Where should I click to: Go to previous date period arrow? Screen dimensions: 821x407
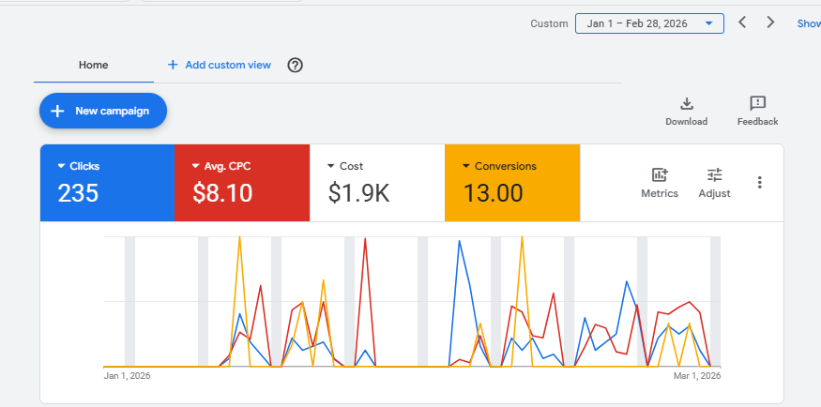coord(742,23)
